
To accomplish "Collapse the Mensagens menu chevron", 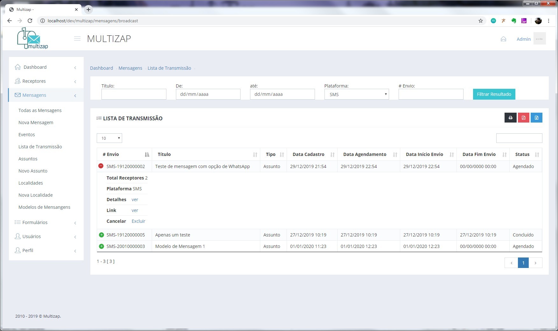I will (75, 95).
